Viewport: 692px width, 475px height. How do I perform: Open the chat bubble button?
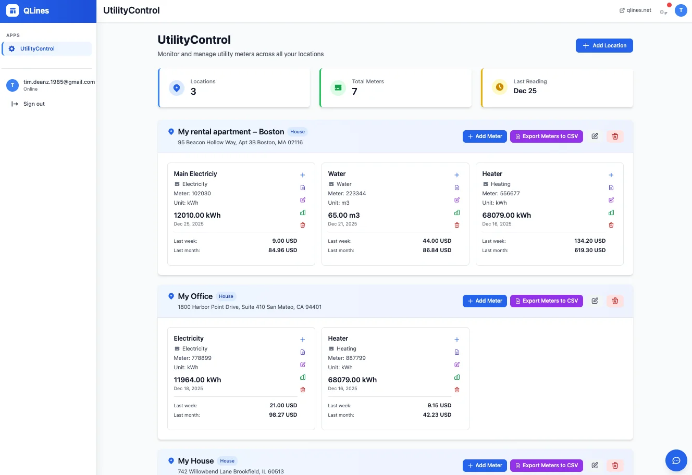(x=676, y=460)
